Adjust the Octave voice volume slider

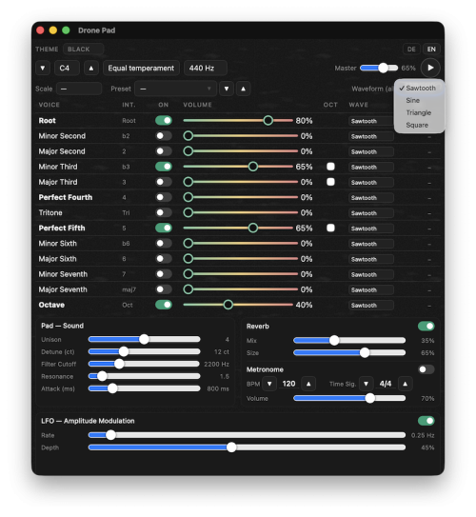[x=238, y=305]
